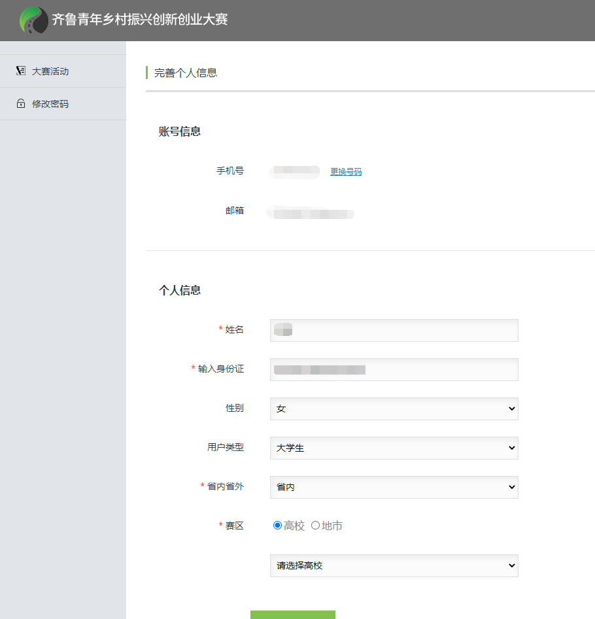Click the blurred 邮箱 value
This screenshot has width=595, height=619.
tap(311, 212)
